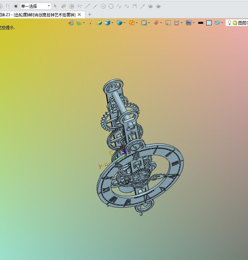The image size is (248, 260).
Task: Click the circle quadrant snap icon
Action: (111, 6)
